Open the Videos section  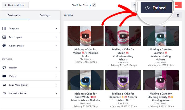(x=30, y=76)
